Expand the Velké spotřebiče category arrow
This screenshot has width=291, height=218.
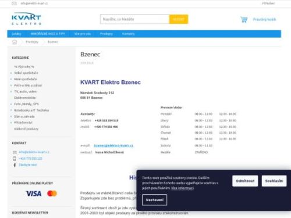coord(11,73)
